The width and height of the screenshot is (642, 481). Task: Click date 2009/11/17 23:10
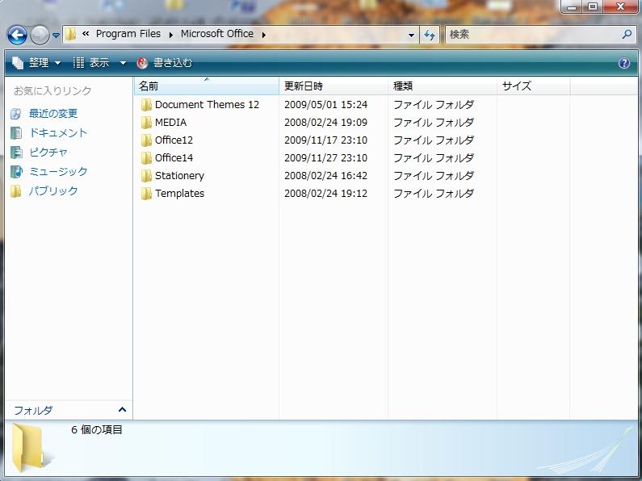pyautogui.click(x=326, y=140)
